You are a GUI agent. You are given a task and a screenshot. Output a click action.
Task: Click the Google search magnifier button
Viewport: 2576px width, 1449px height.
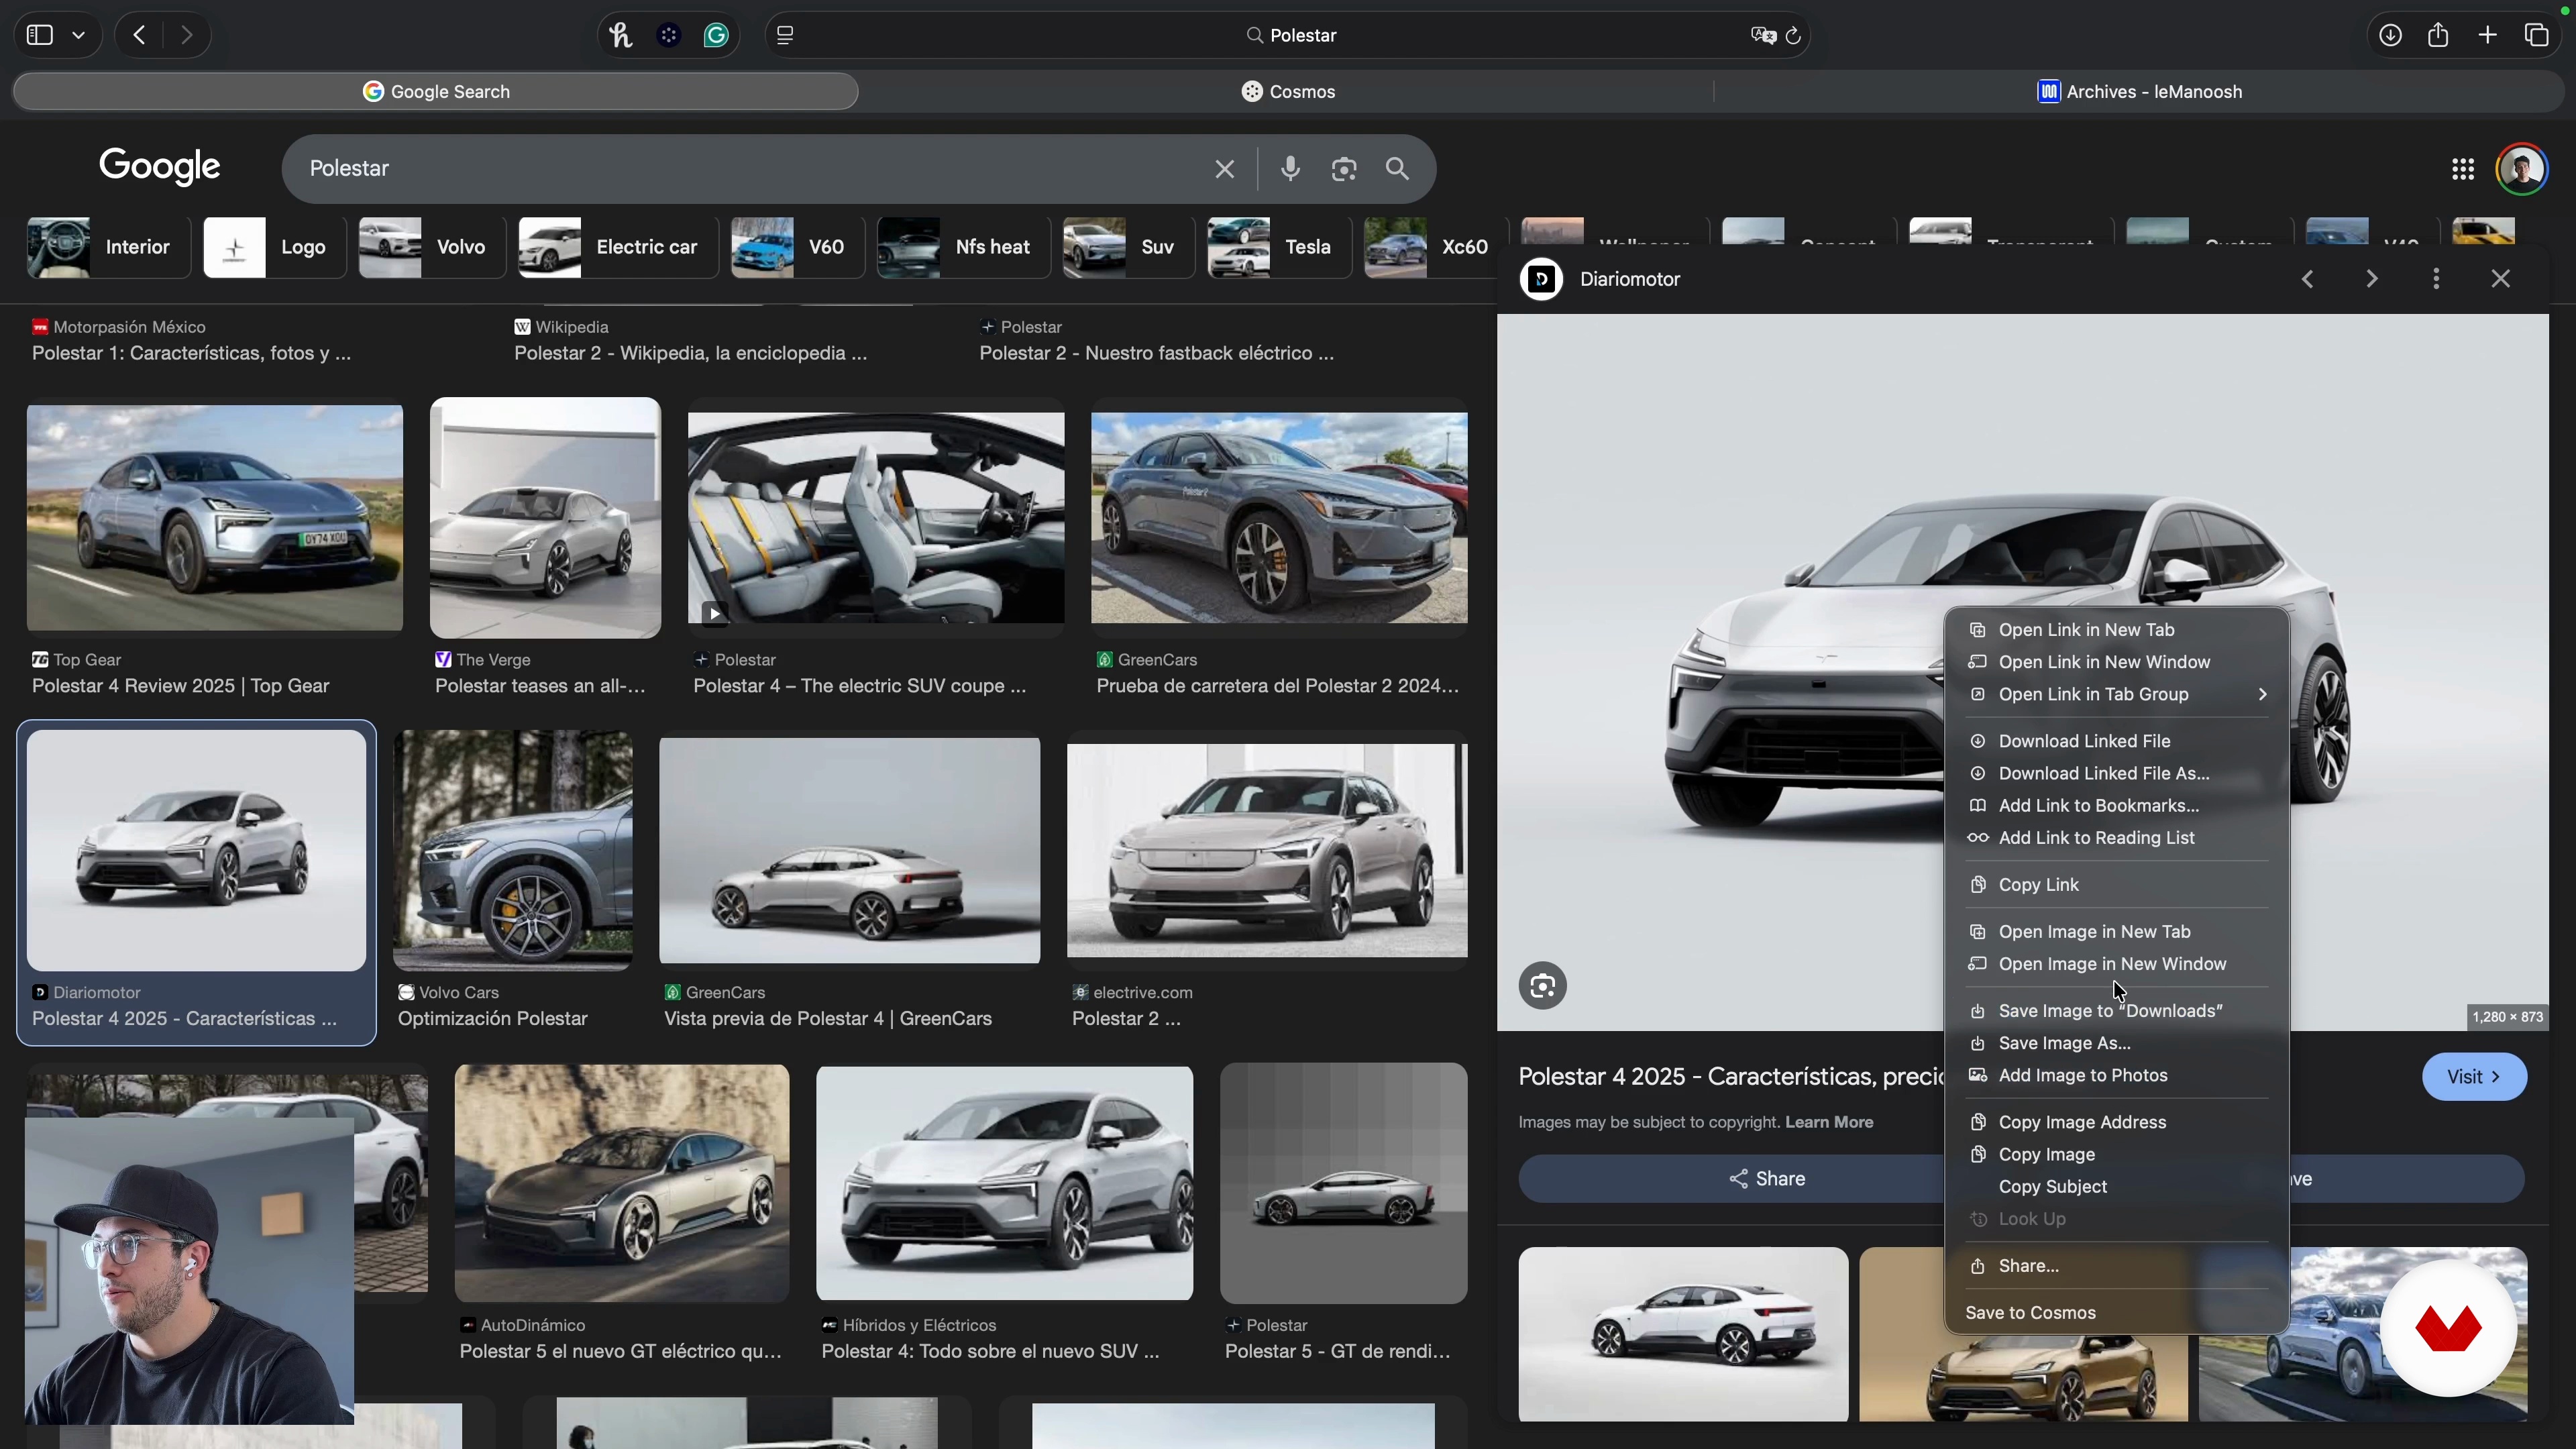pos(1398,169)
